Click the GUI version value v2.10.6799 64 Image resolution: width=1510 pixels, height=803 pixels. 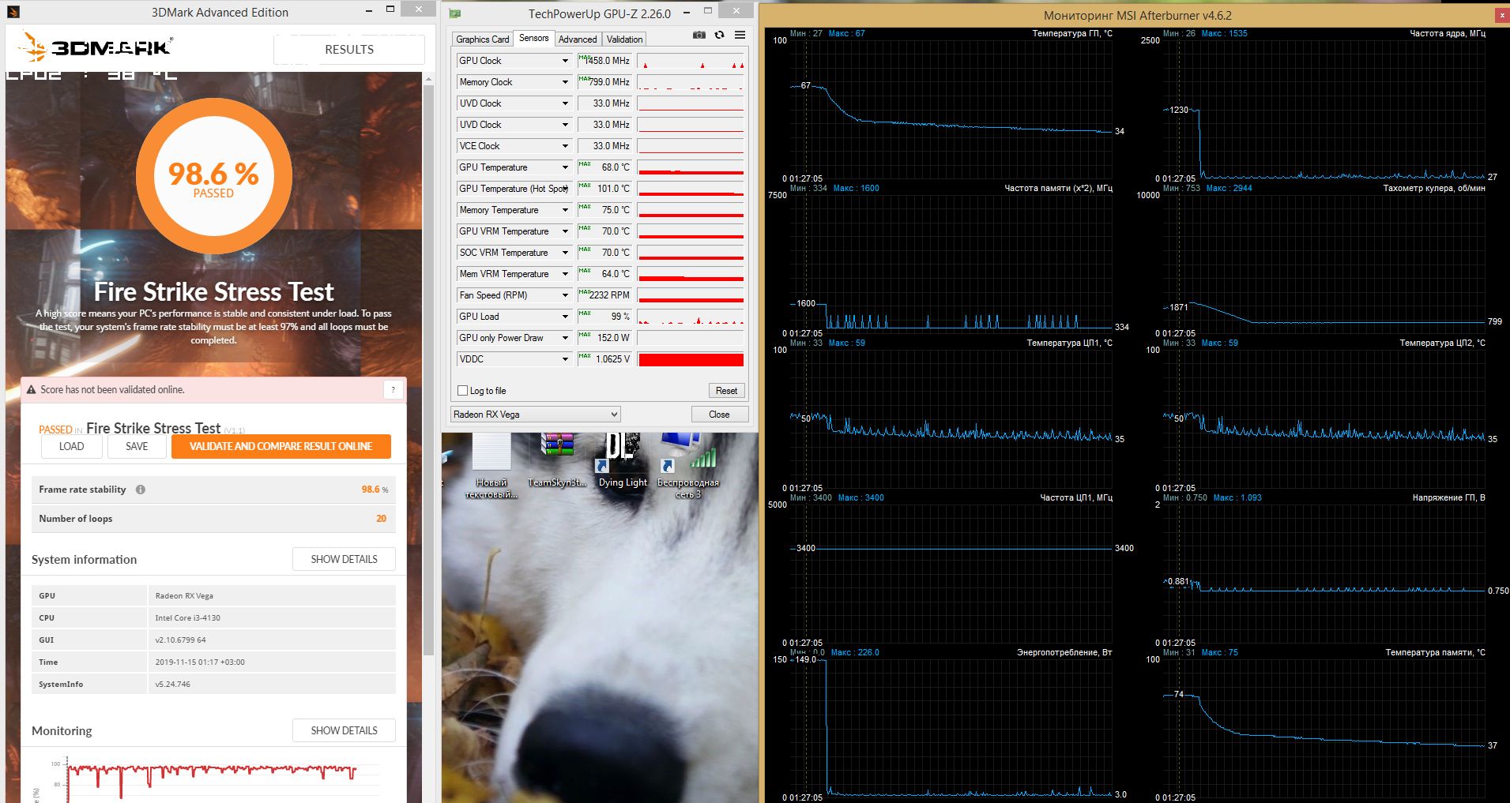pyautogui.click(x=180, y=640)
